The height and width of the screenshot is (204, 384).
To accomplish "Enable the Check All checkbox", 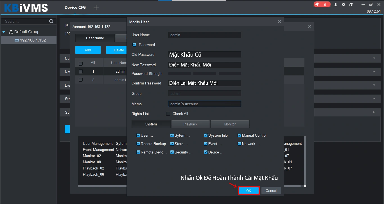I will (168, 114).
